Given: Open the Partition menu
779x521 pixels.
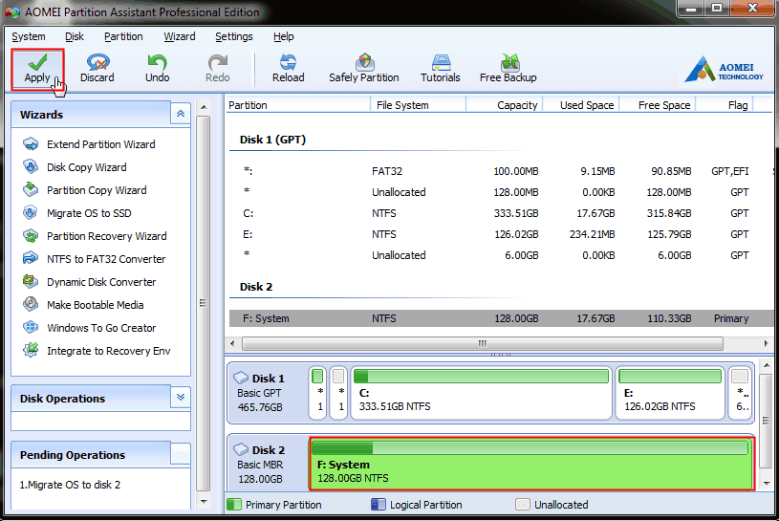Looking at the screenshot, I should [x=123, y=36].
